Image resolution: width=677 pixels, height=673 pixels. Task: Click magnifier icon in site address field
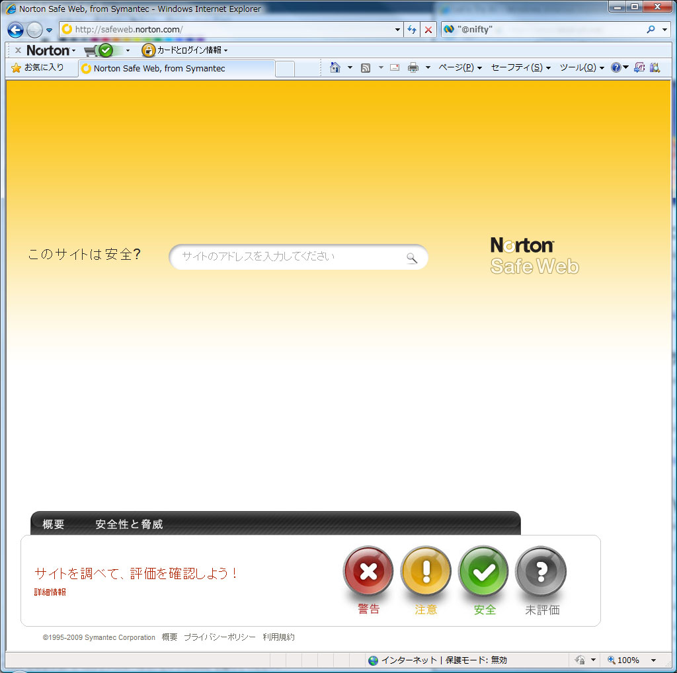(412, 258)
